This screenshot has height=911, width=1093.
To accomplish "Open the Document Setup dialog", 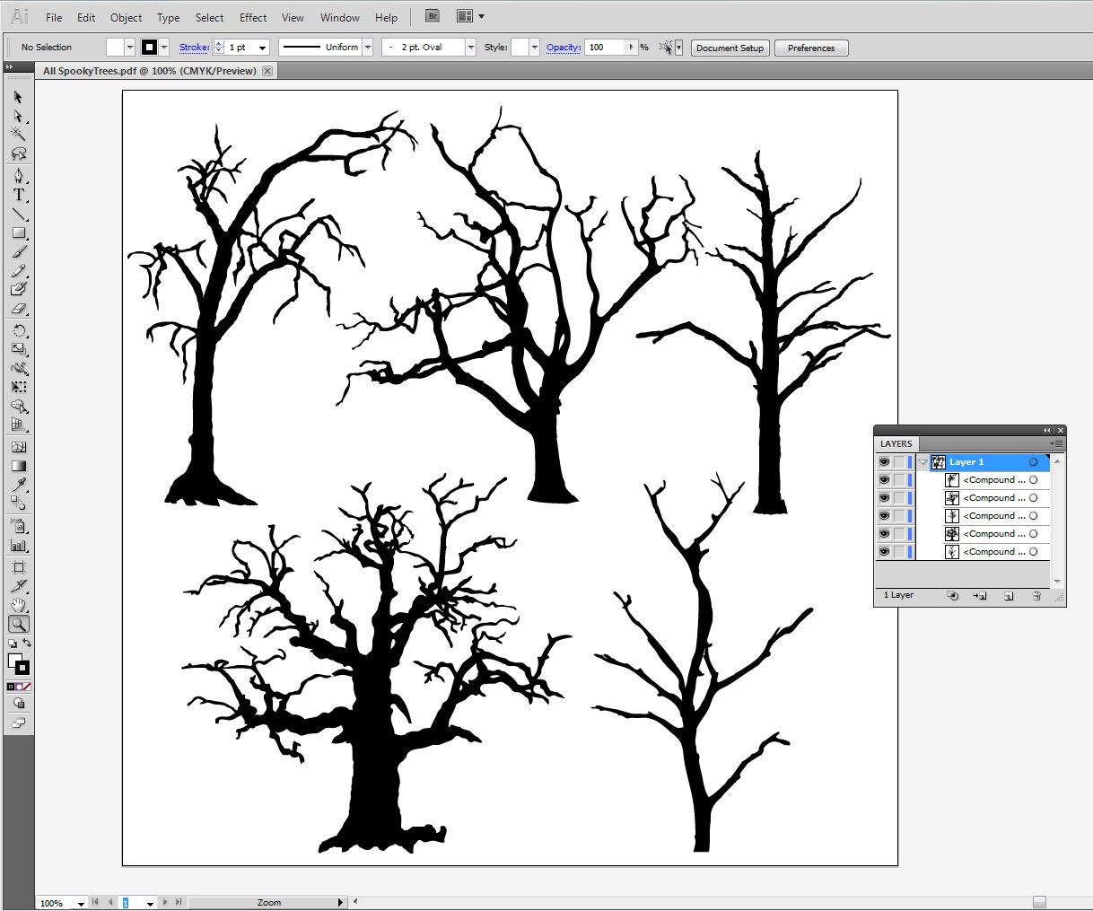I will coord(730,48).
